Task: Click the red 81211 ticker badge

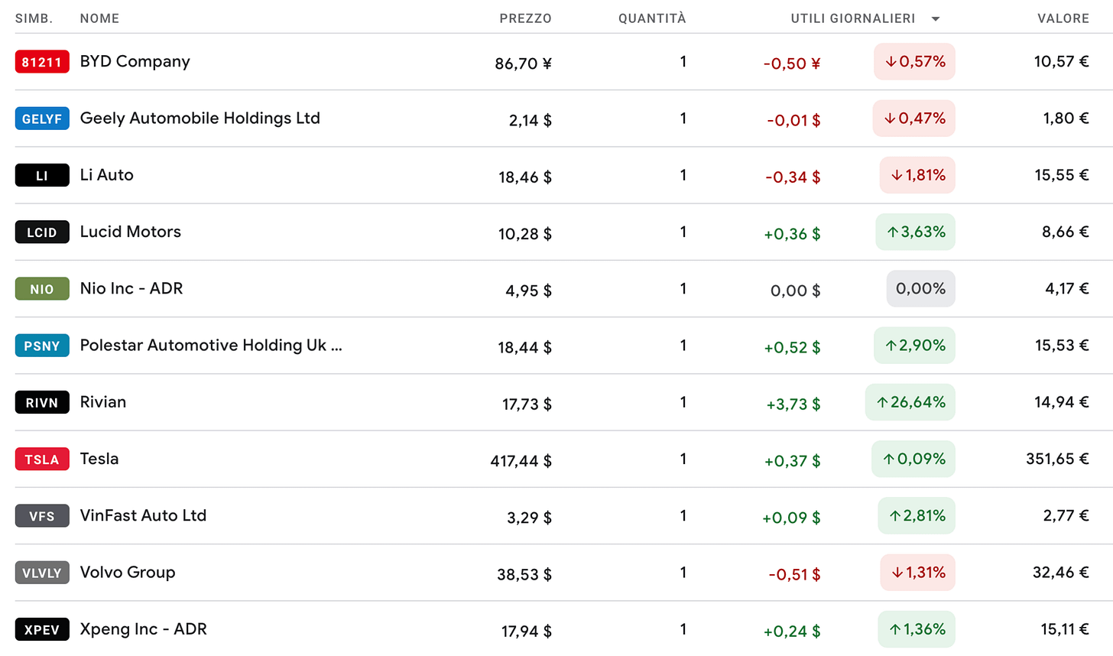Action: (x=42, y=62)
